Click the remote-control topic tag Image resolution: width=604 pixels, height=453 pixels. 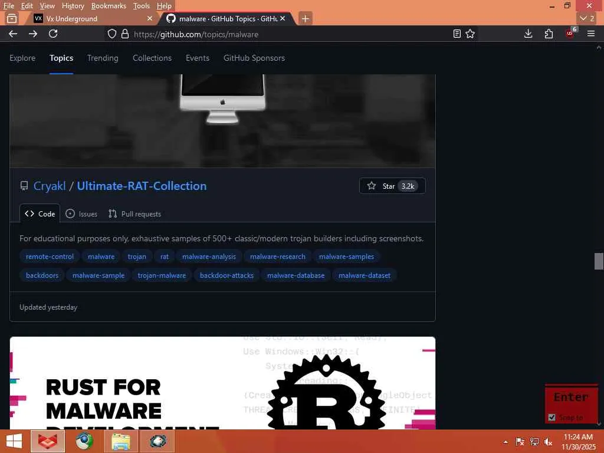click(50, 257)
